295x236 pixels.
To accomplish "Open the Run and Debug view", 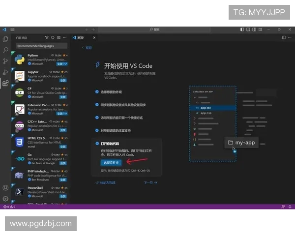I will pos(5,72).
